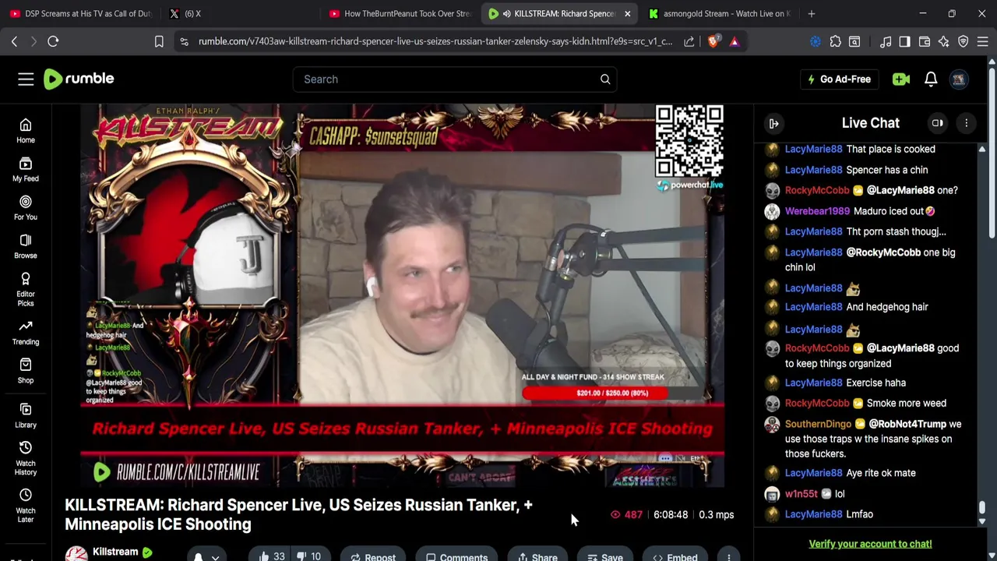The width and height of the screenshot is (997, 561).
Task: Toggle the browser sidebar panel
Action: pos(904,41)
